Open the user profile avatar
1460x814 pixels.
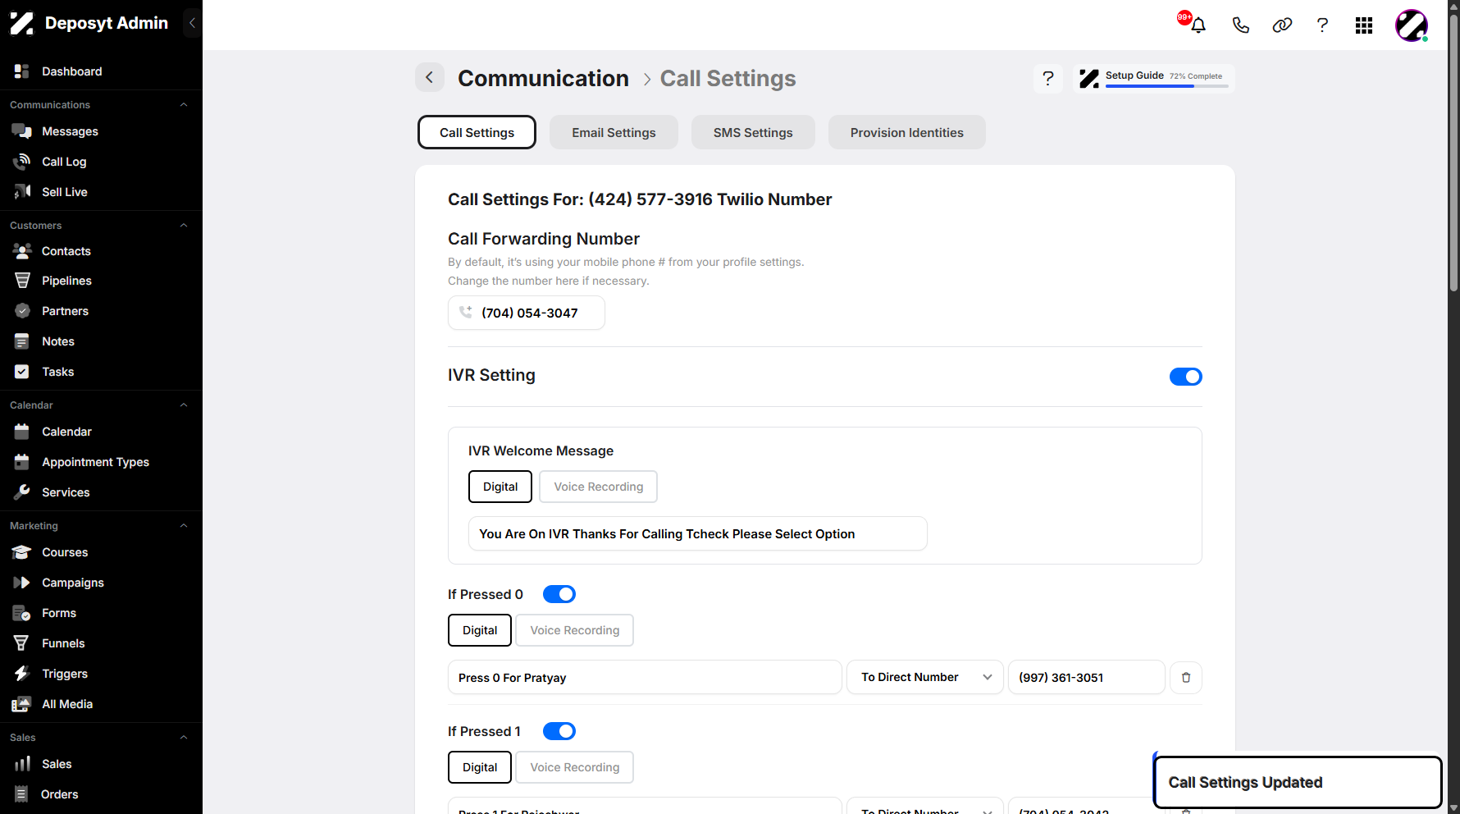click(x=1412, y=25)
